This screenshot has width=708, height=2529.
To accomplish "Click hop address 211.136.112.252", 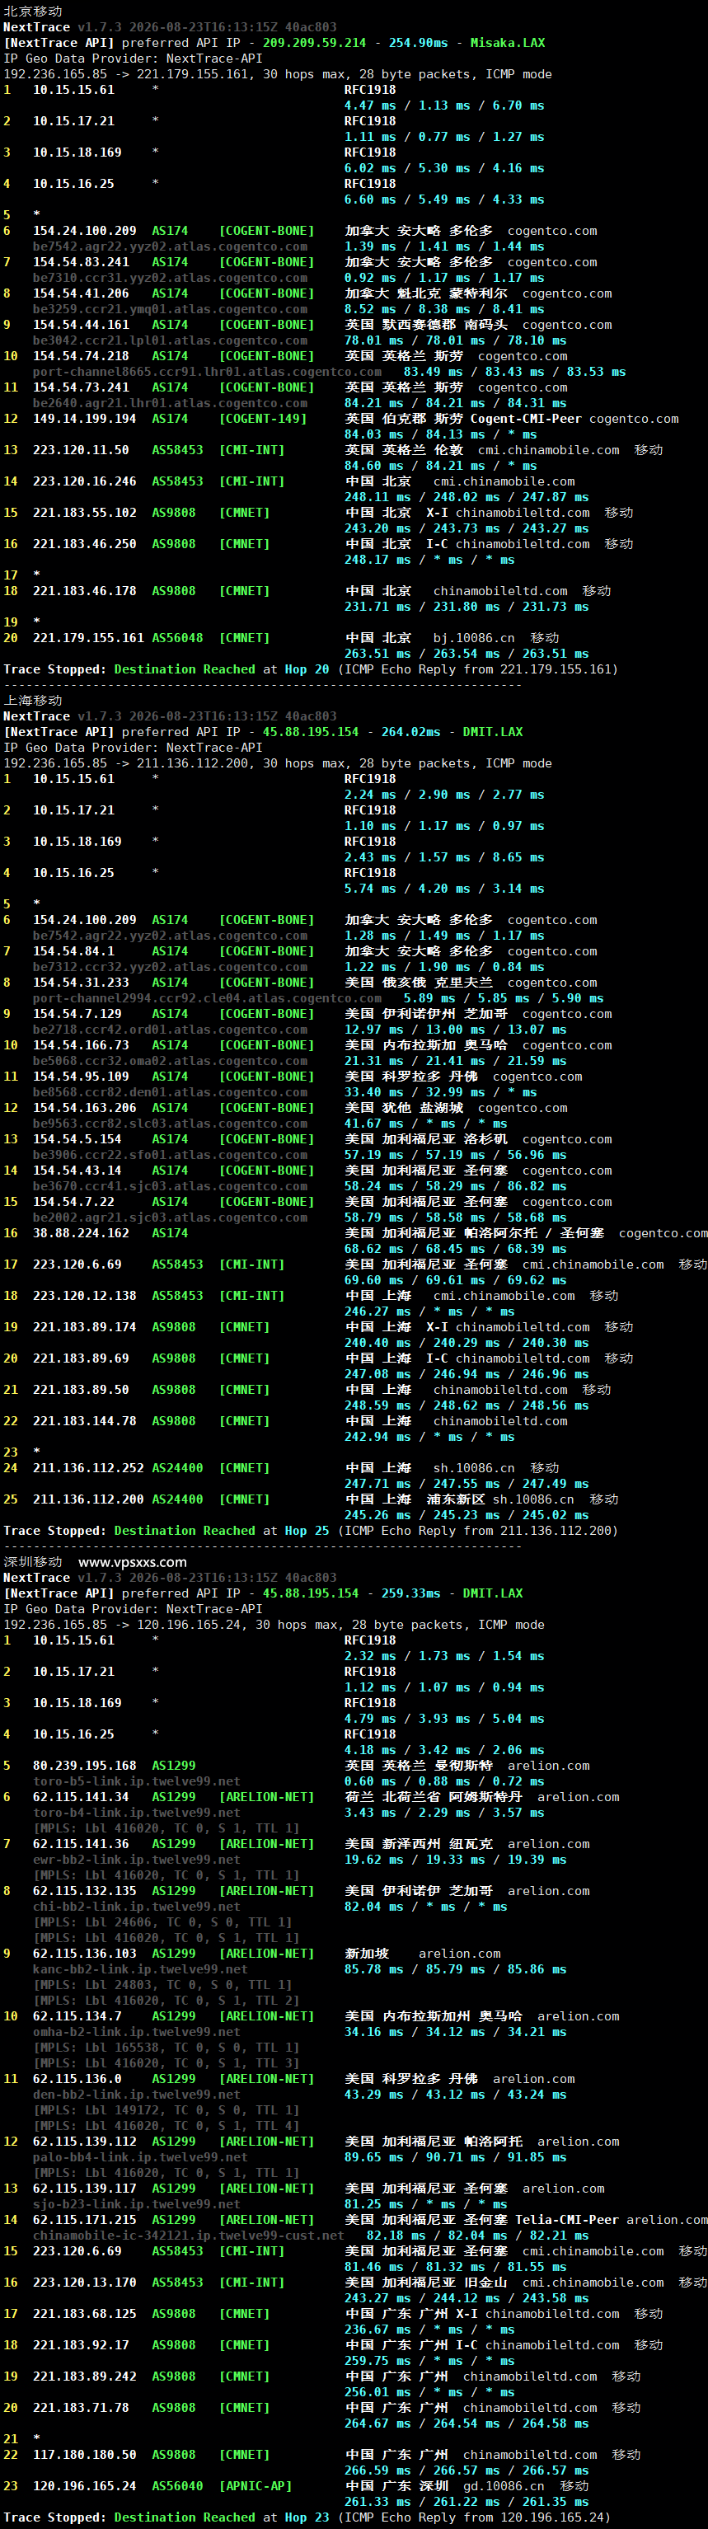I will pyautogui.click(x=88, y=1469).
